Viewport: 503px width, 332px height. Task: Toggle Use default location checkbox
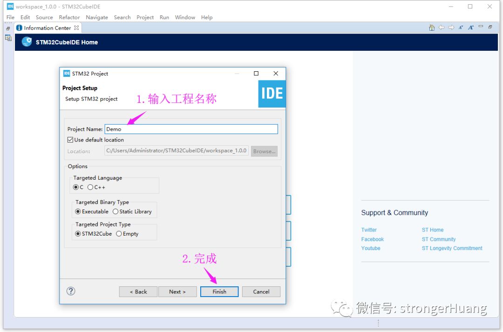pyautogui.click(x=70, y=140)
